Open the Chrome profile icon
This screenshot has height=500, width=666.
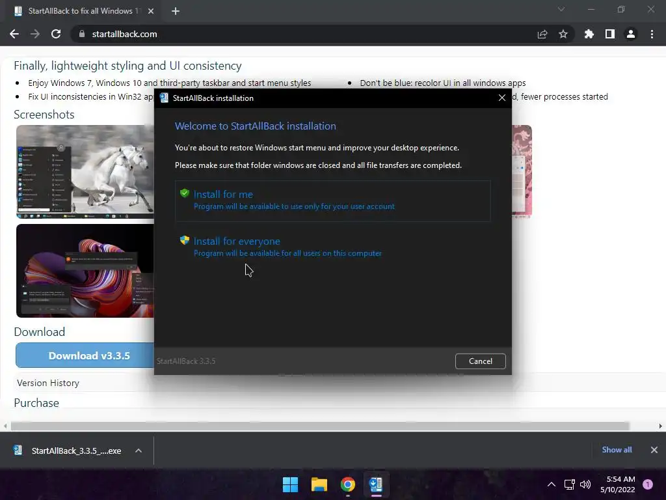pos(631,34)
